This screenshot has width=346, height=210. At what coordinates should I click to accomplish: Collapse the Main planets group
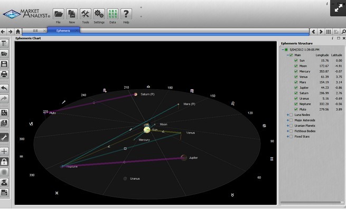287,55
